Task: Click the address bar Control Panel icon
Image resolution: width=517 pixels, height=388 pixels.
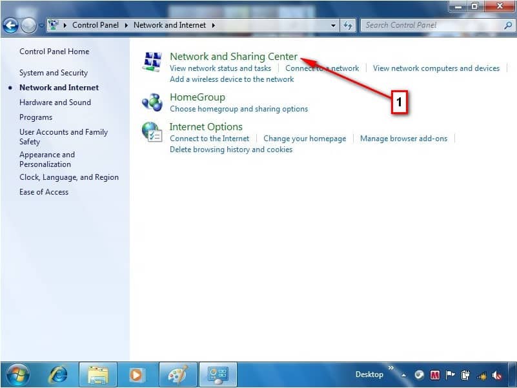Action: [x=54, y=24]
